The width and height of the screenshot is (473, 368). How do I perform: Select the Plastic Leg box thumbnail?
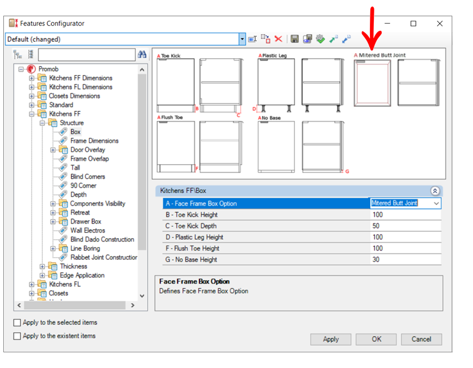pyautogui.click(x=276, y=82)
